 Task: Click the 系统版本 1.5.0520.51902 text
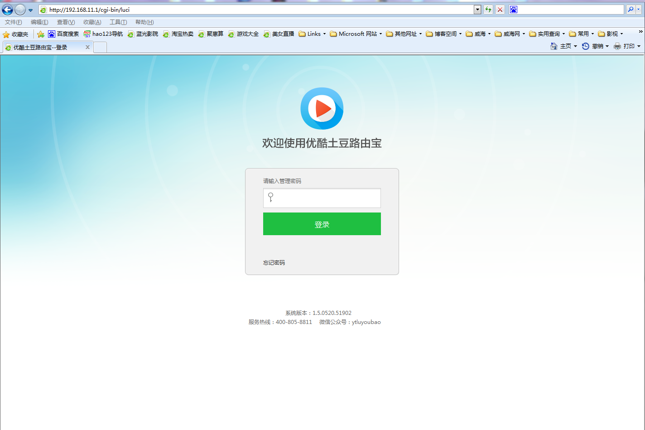pyautogui.click(x=318, y=313)
